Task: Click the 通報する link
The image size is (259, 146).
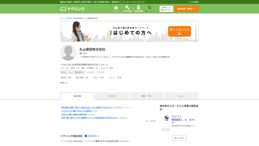Action: tap(64, 83)
